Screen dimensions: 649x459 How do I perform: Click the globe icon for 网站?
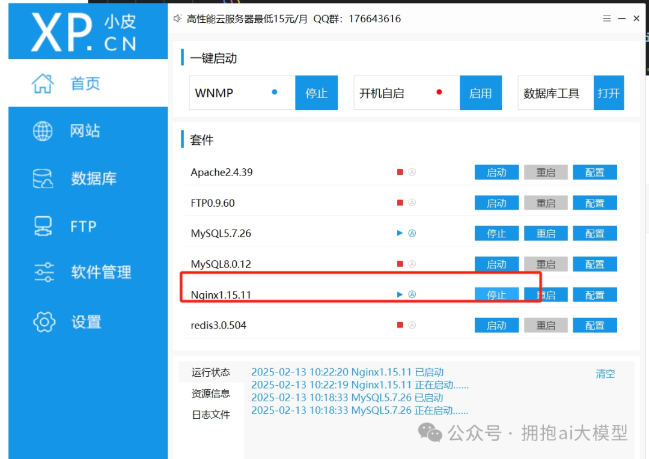43,131
